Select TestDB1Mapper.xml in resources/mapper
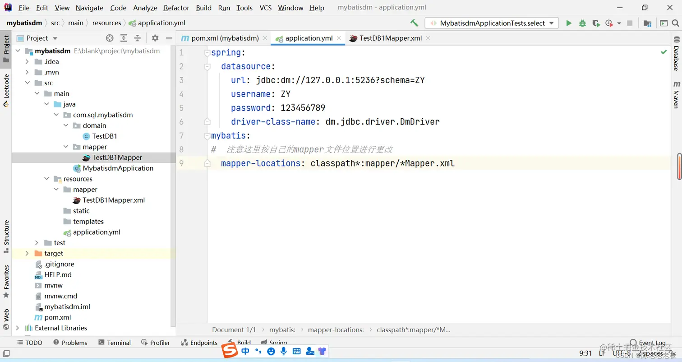682x362 pixels. click(109, 200)
